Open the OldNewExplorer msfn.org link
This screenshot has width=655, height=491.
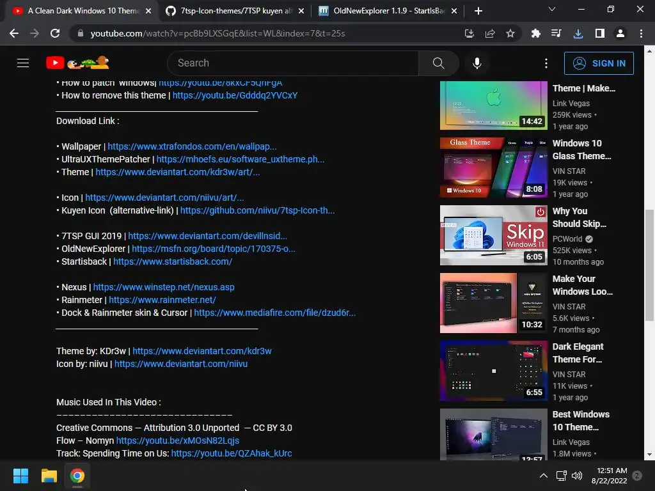[214, 249]
